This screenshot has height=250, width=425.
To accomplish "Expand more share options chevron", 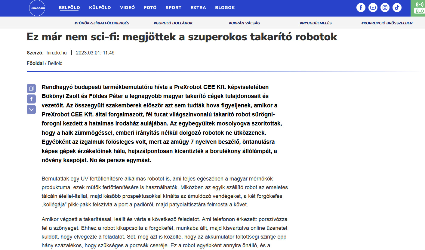I will (31, 110).
